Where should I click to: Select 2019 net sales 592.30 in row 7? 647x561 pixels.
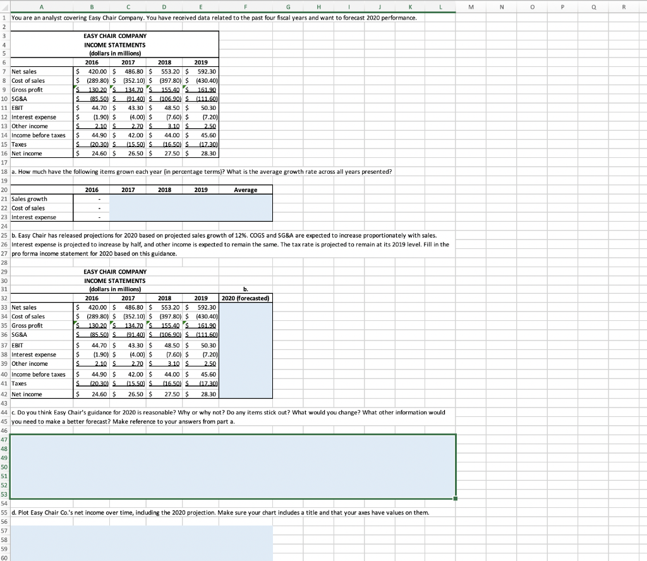pos(201,71)
